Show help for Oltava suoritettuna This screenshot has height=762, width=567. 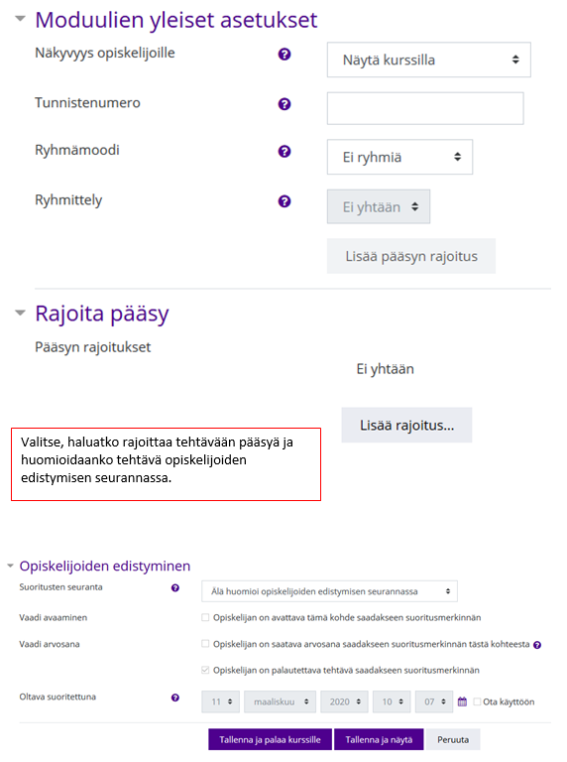[x=175, y=698]
